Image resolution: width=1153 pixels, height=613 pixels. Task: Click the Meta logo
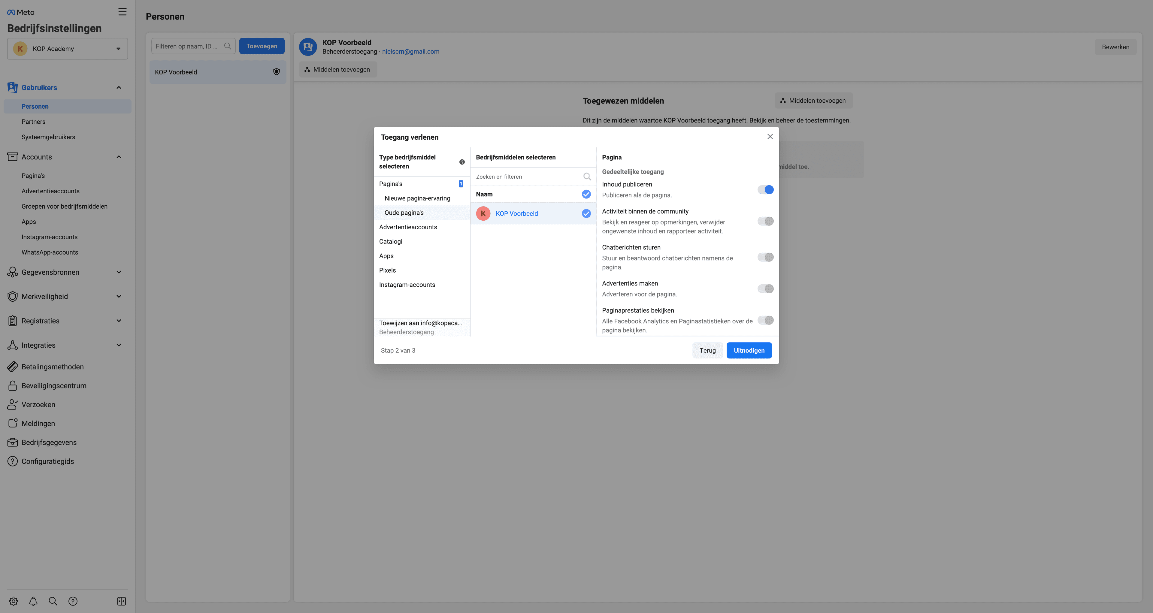(21, 12)
